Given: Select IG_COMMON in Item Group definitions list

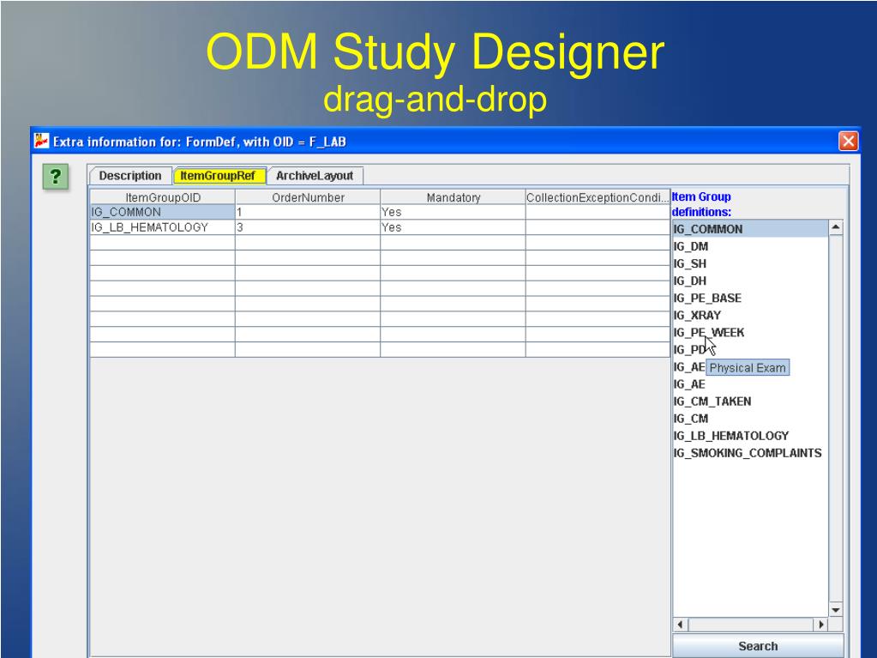Looking at the screenshot, I should pos(750,229).
